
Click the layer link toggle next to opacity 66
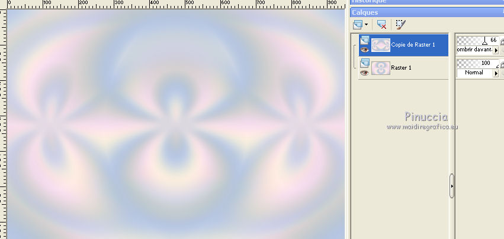click(502, 41)
